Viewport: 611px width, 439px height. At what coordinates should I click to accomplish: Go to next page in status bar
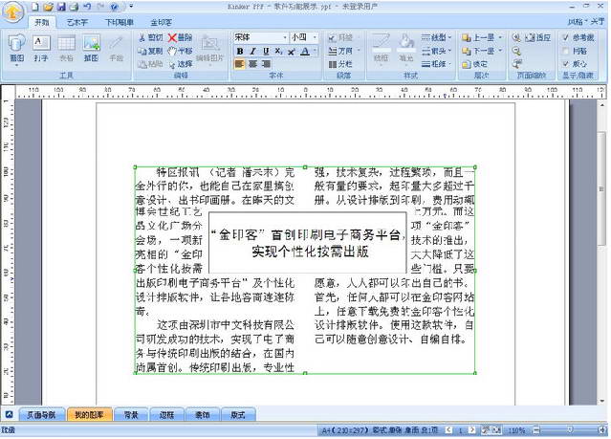coord(472,430)
